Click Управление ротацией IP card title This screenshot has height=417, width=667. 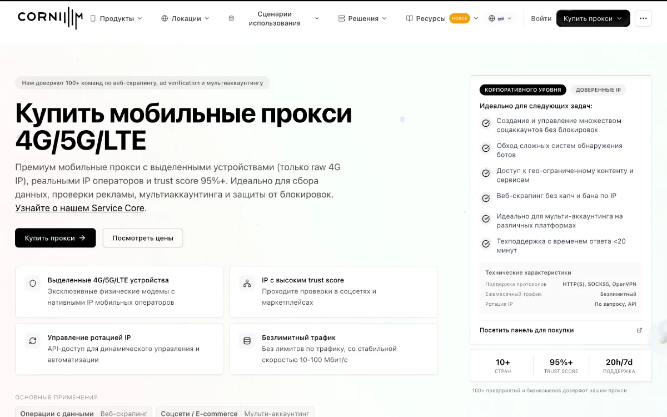[x=89, y=337]
